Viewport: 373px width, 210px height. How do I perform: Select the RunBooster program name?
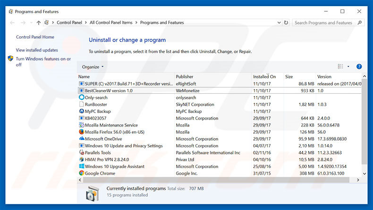(x=96, y=105)
